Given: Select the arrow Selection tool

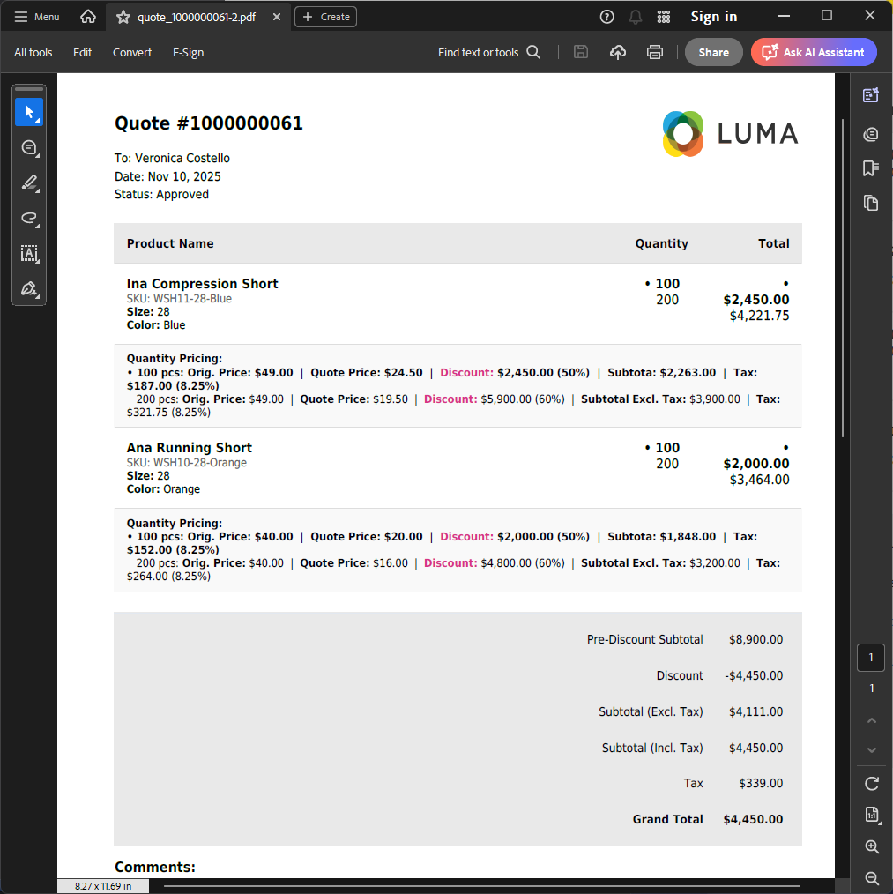Looking at the screenshot, I should tap(27, 112).
